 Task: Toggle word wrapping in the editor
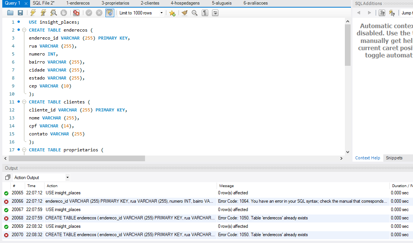[215, 13]
